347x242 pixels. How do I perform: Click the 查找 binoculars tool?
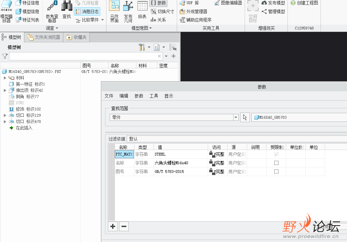point(66,10)
